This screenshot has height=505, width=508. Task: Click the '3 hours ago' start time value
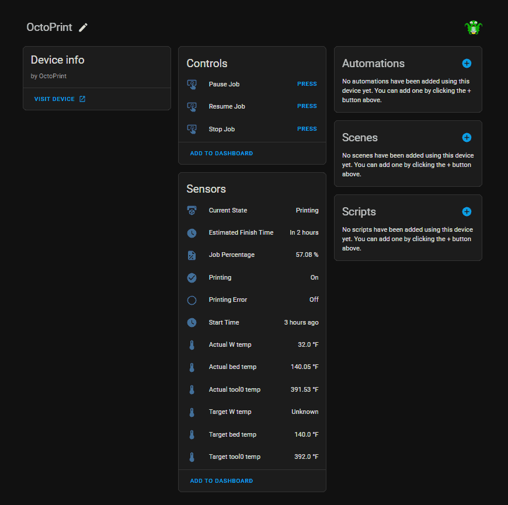[301, 323]
